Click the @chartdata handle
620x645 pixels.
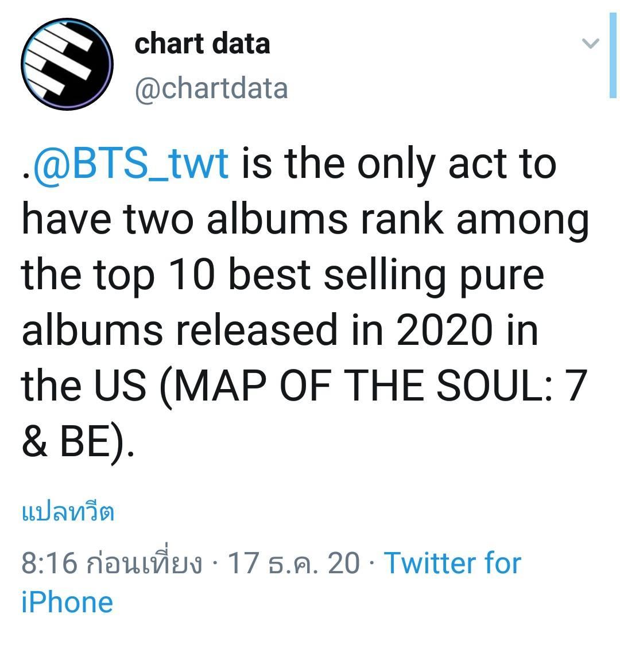tap(211, 88)
